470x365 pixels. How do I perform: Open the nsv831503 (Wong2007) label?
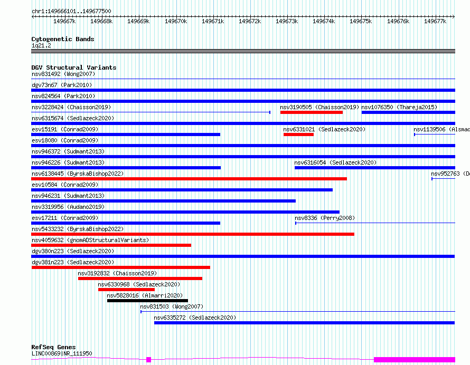[x=172, y=306]
